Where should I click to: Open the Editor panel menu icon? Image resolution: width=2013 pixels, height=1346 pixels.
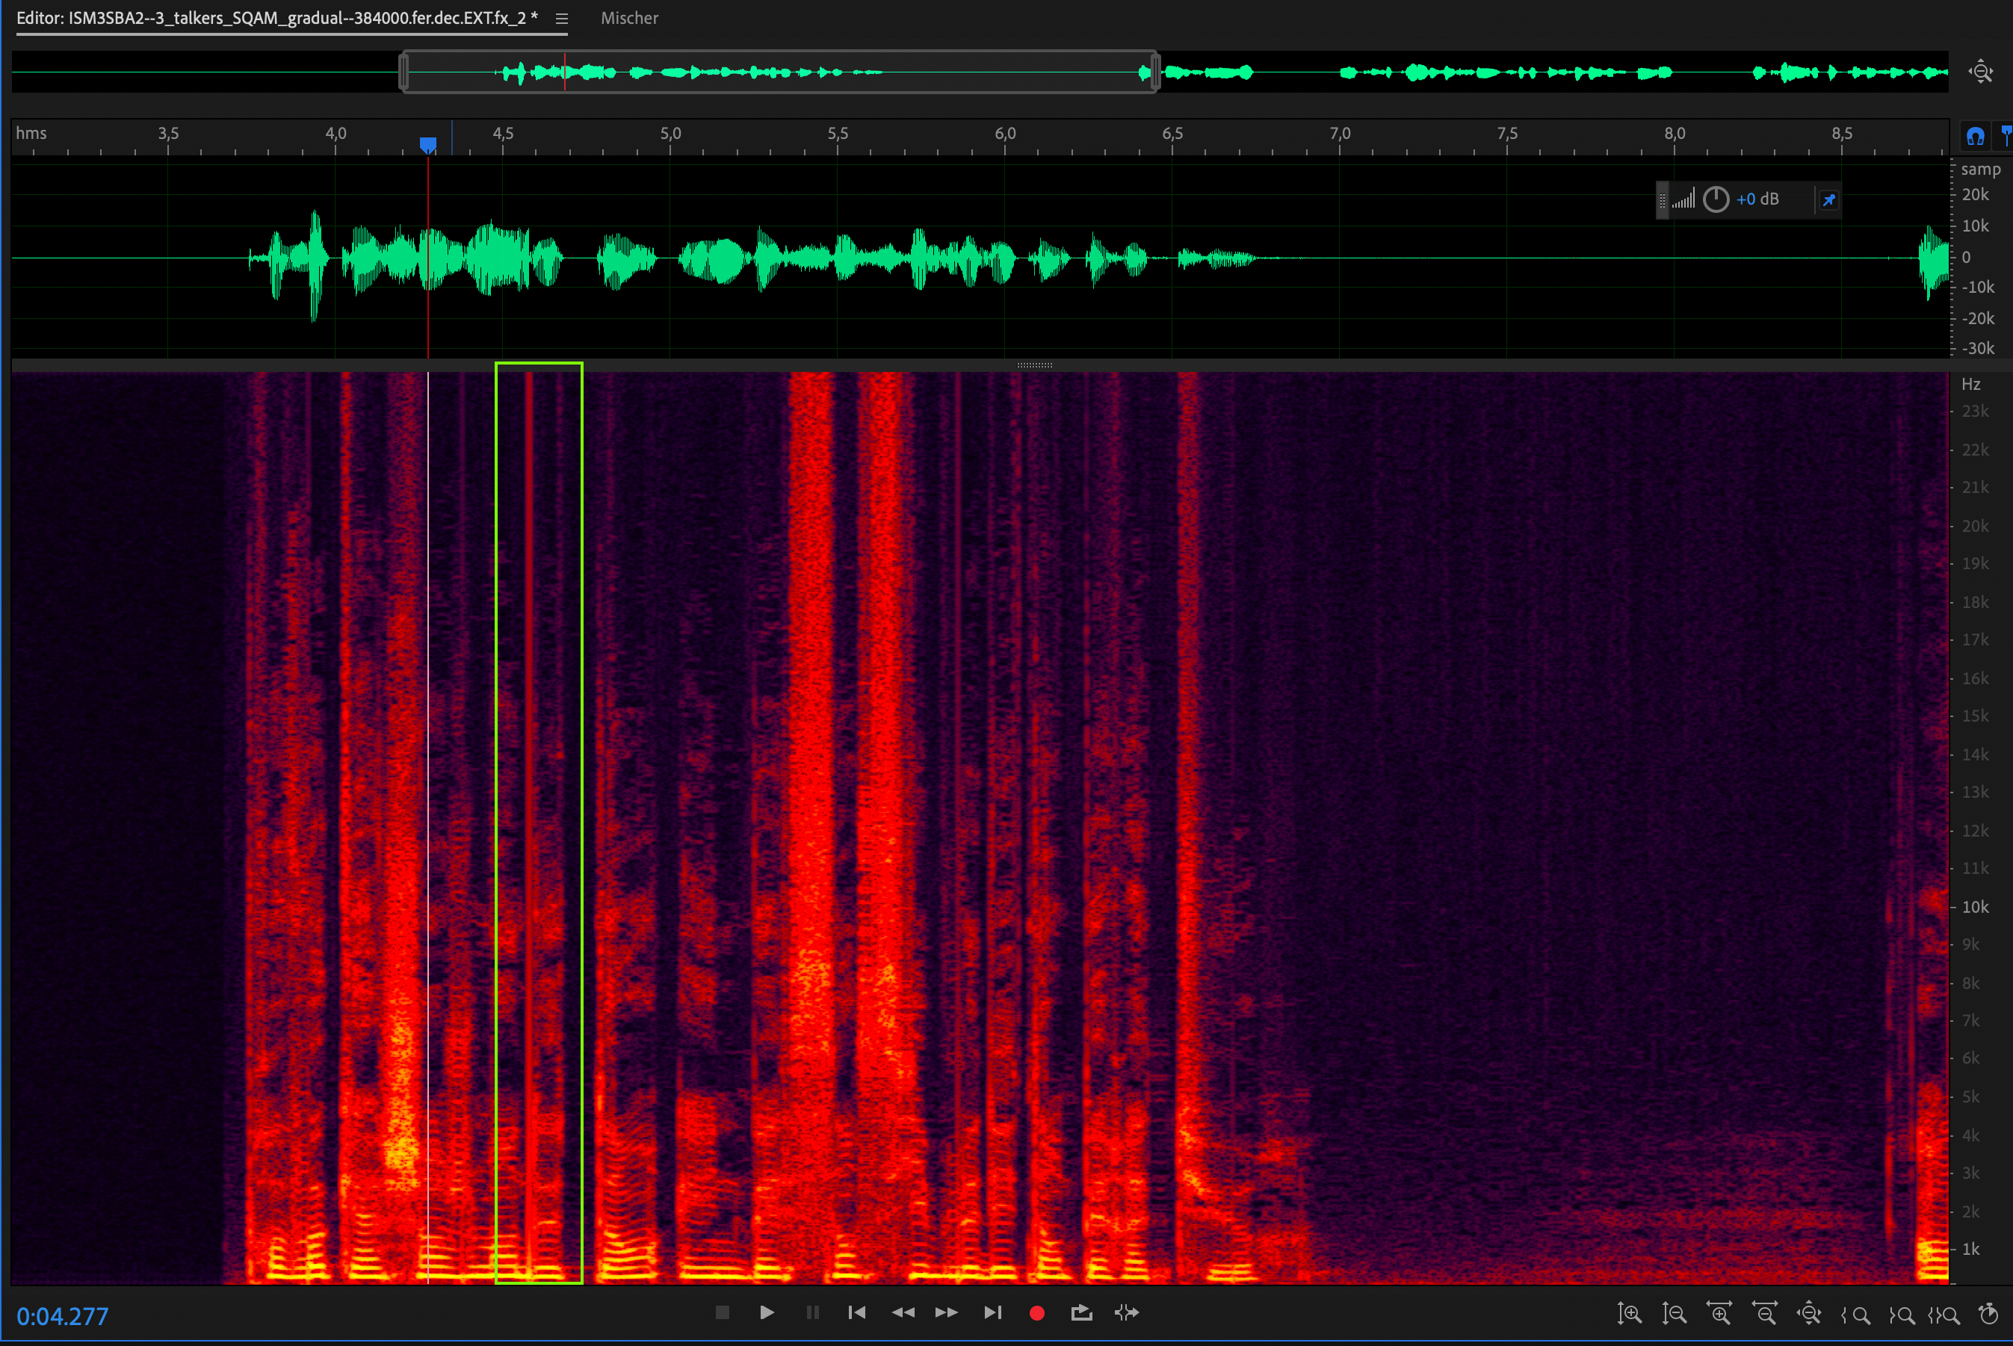[x=562, y=19]
